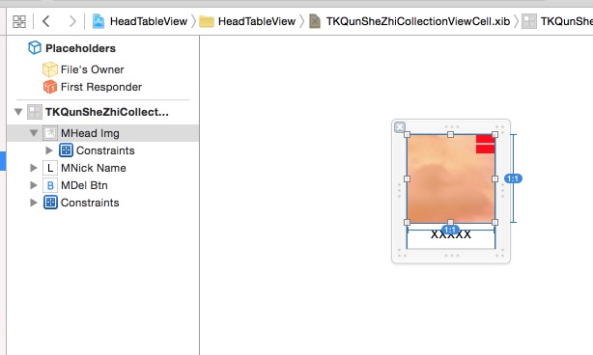This screenshot has height=355, width=593.
Task: Select the MHead Img row
Action: tap(102, 133)
